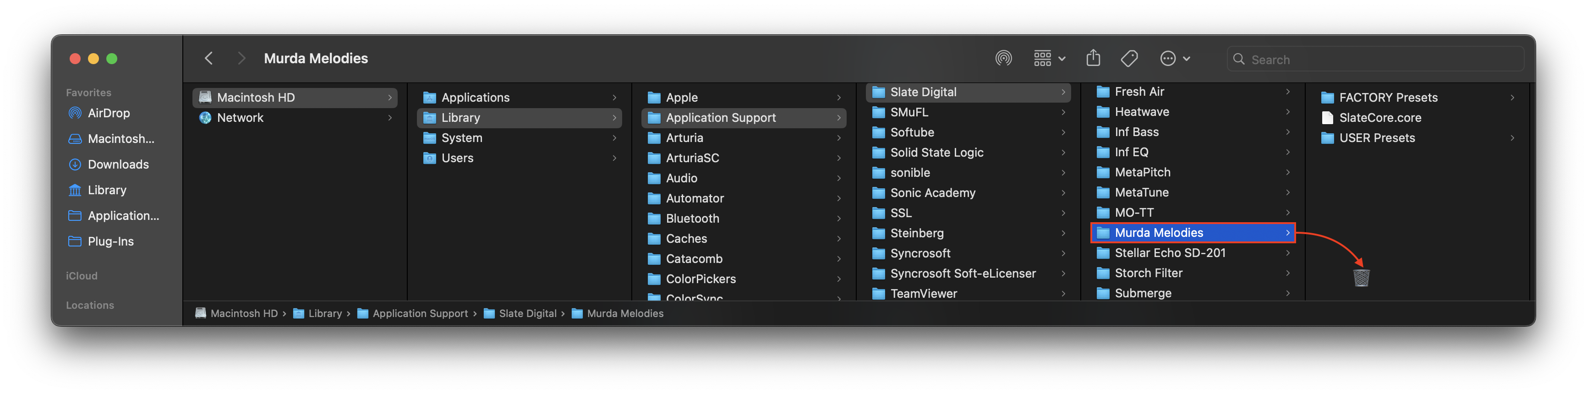Select the Catacomb folder

click(744, 259)
